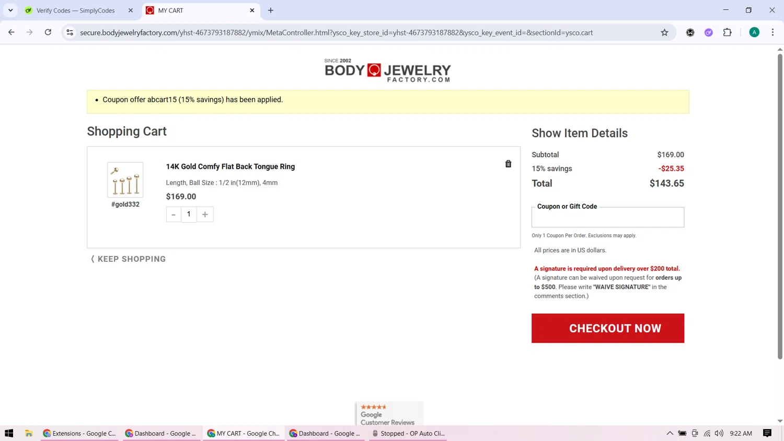View site information icon in address bar
The image size is (784, 441).
pos(70,32)
